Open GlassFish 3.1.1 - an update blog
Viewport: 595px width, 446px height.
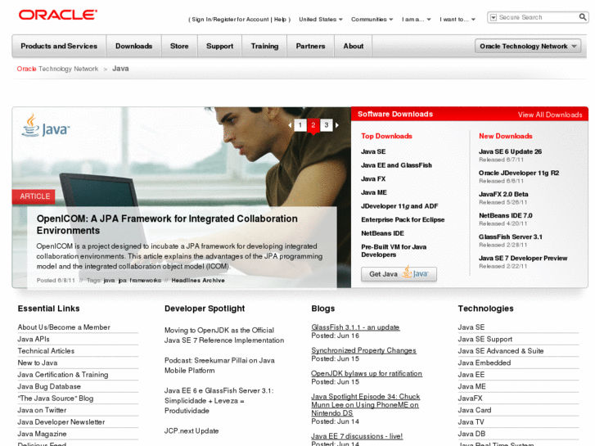tap(355, 327)
